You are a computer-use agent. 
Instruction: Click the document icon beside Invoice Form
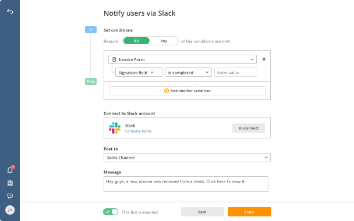[114, 59]
